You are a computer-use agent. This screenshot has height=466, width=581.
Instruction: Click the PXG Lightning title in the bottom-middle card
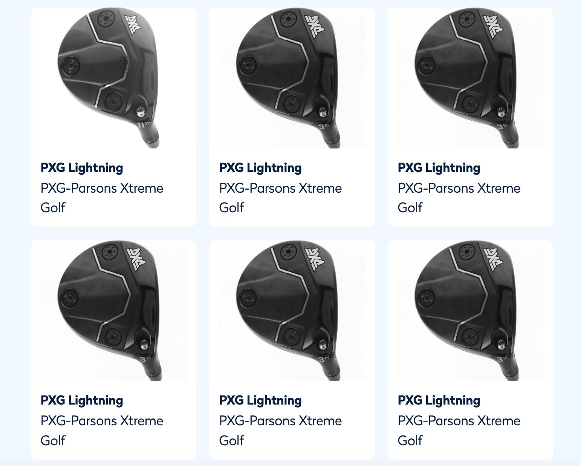pos(260,400)
